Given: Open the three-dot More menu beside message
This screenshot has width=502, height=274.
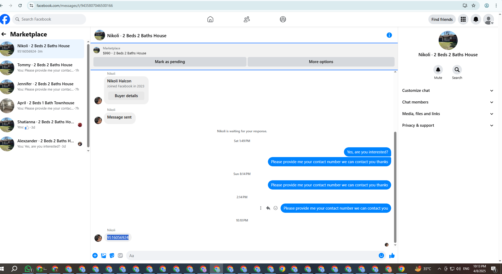Looking at the screenshot, I should tap(261, 208).
